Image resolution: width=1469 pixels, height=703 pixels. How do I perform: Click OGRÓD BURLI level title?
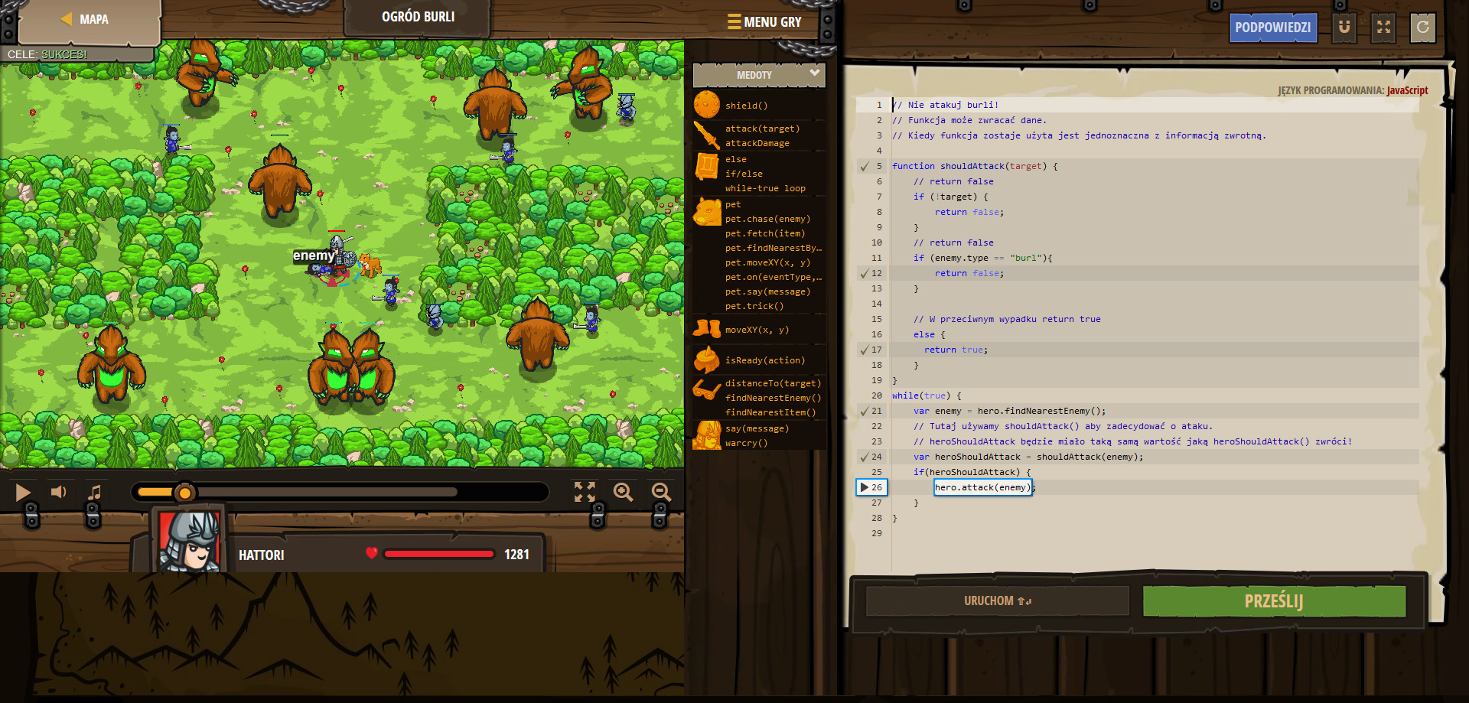[418, 17]
